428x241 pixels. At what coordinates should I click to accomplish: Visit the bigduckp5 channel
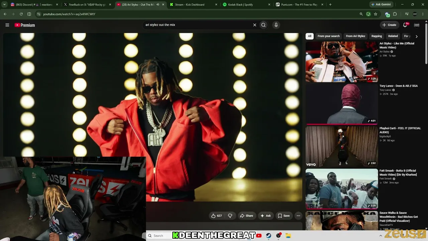click(x=385, y=137)
